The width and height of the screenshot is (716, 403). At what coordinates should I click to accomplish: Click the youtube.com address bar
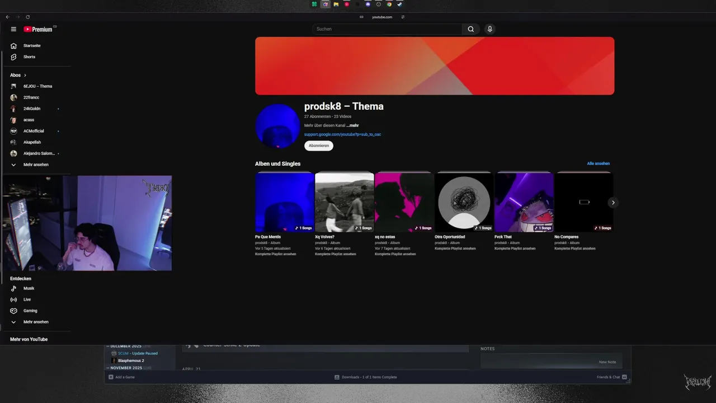tap(382, 17)
